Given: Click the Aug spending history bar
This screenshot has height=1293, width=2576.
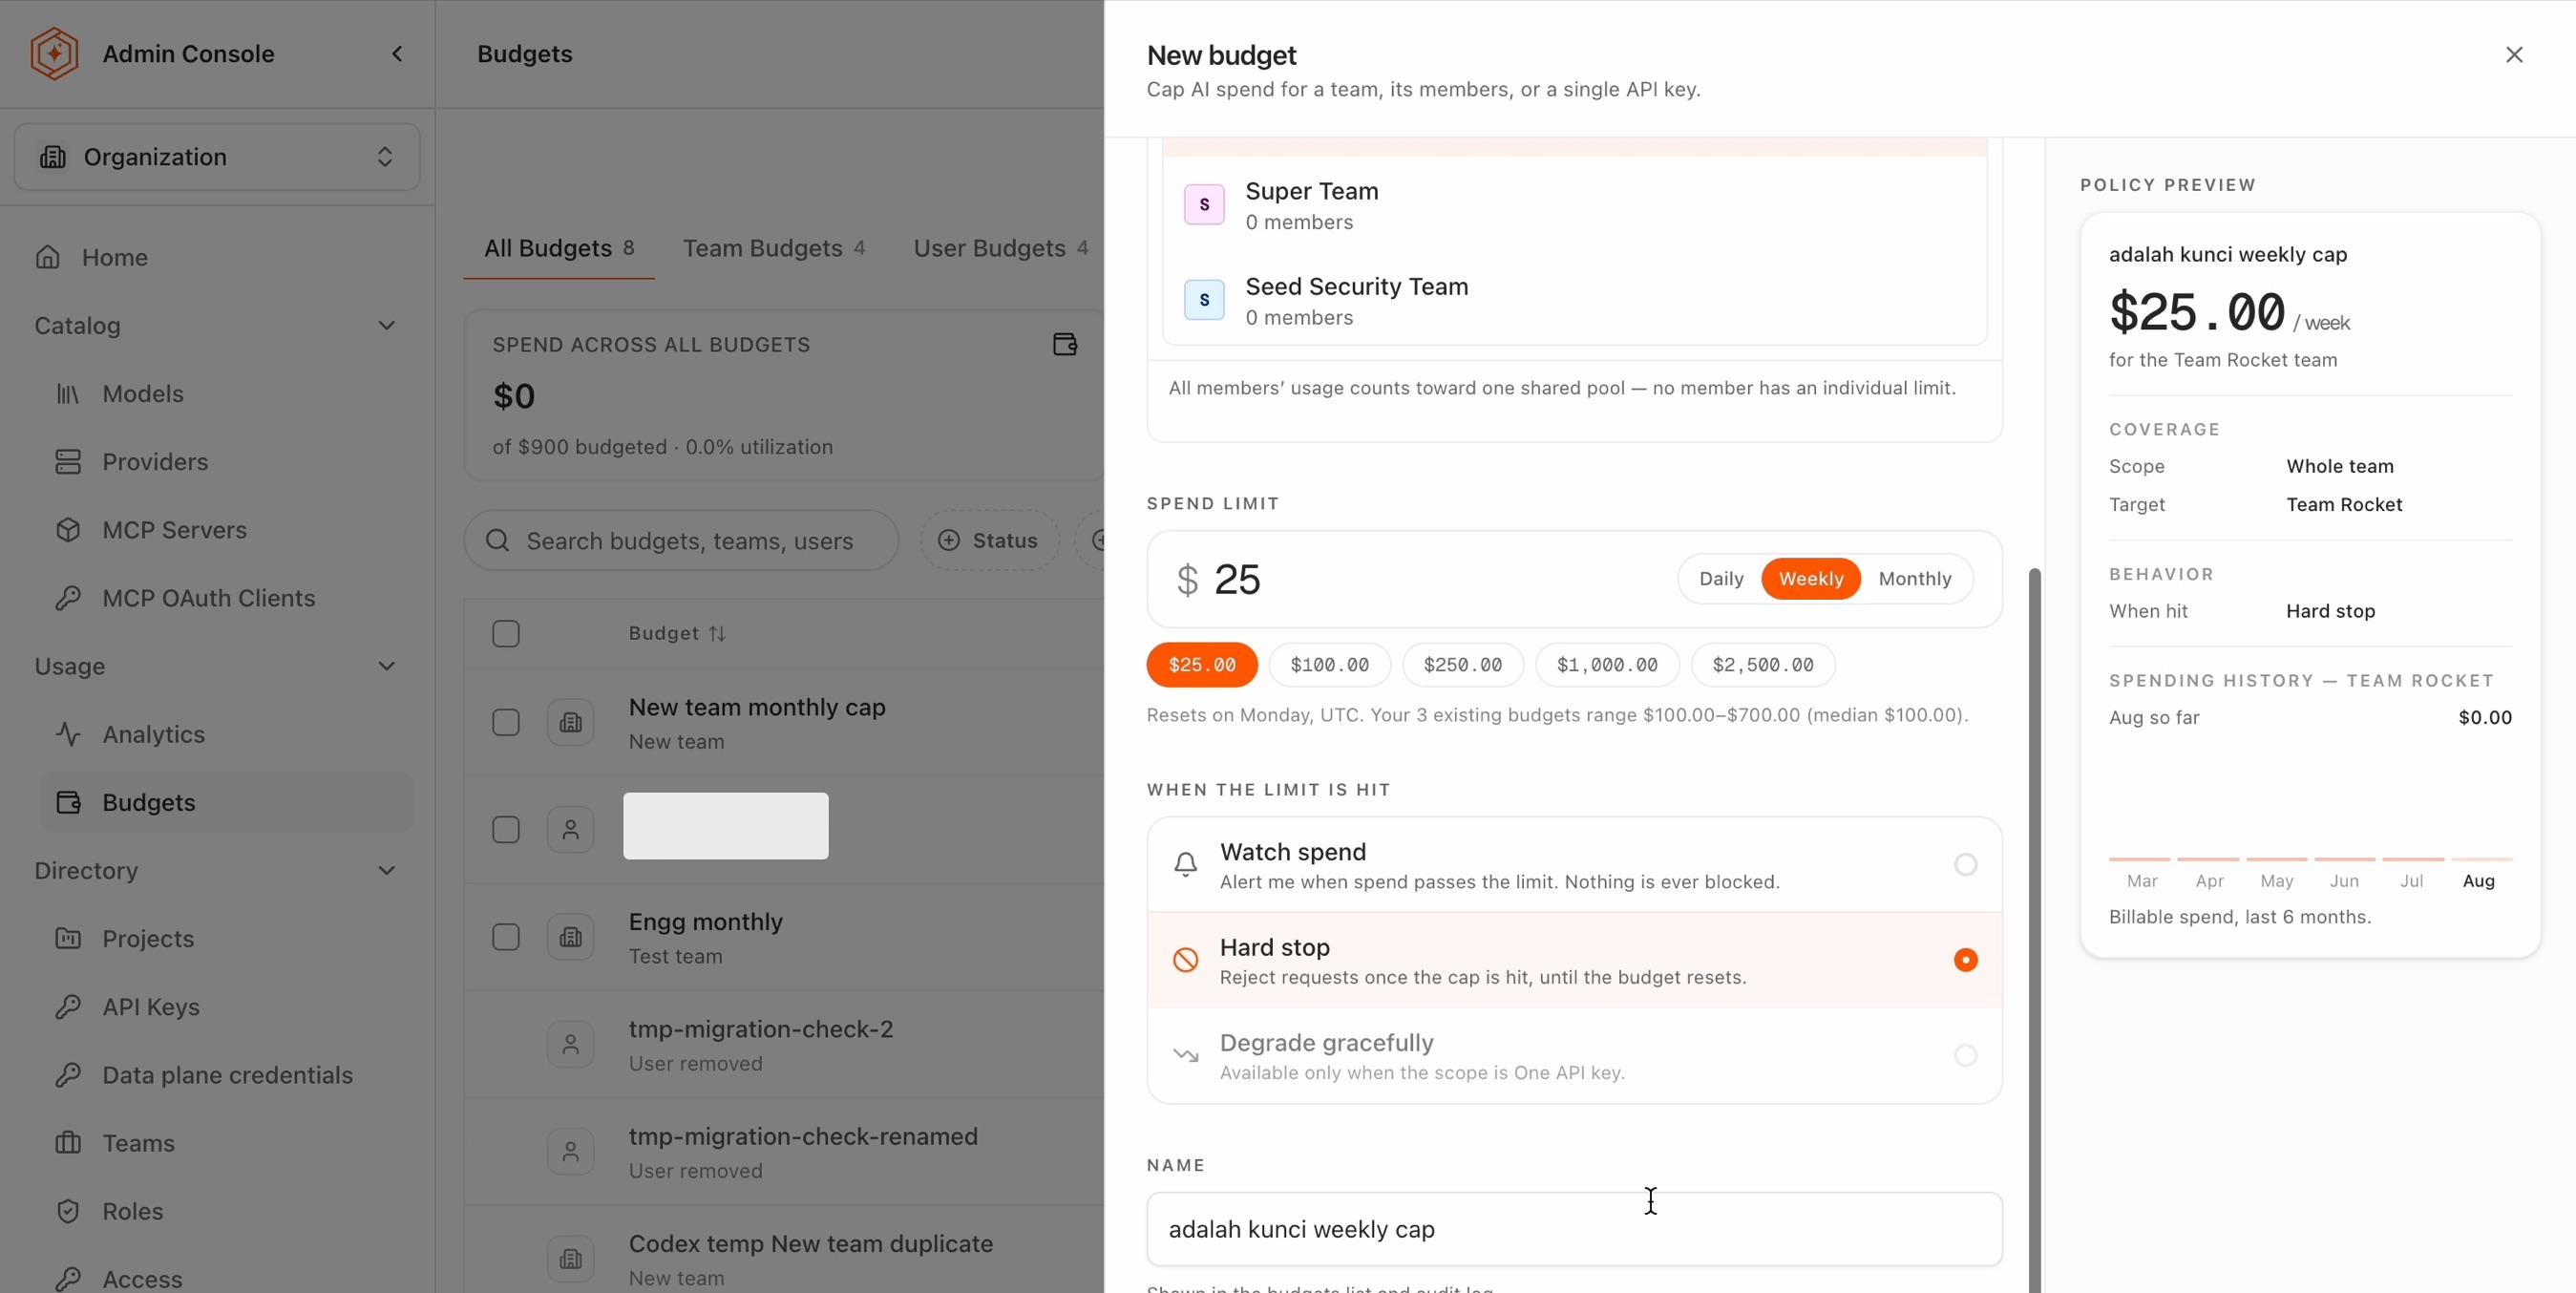Looking at the screenshot, I should (2481, 859).
